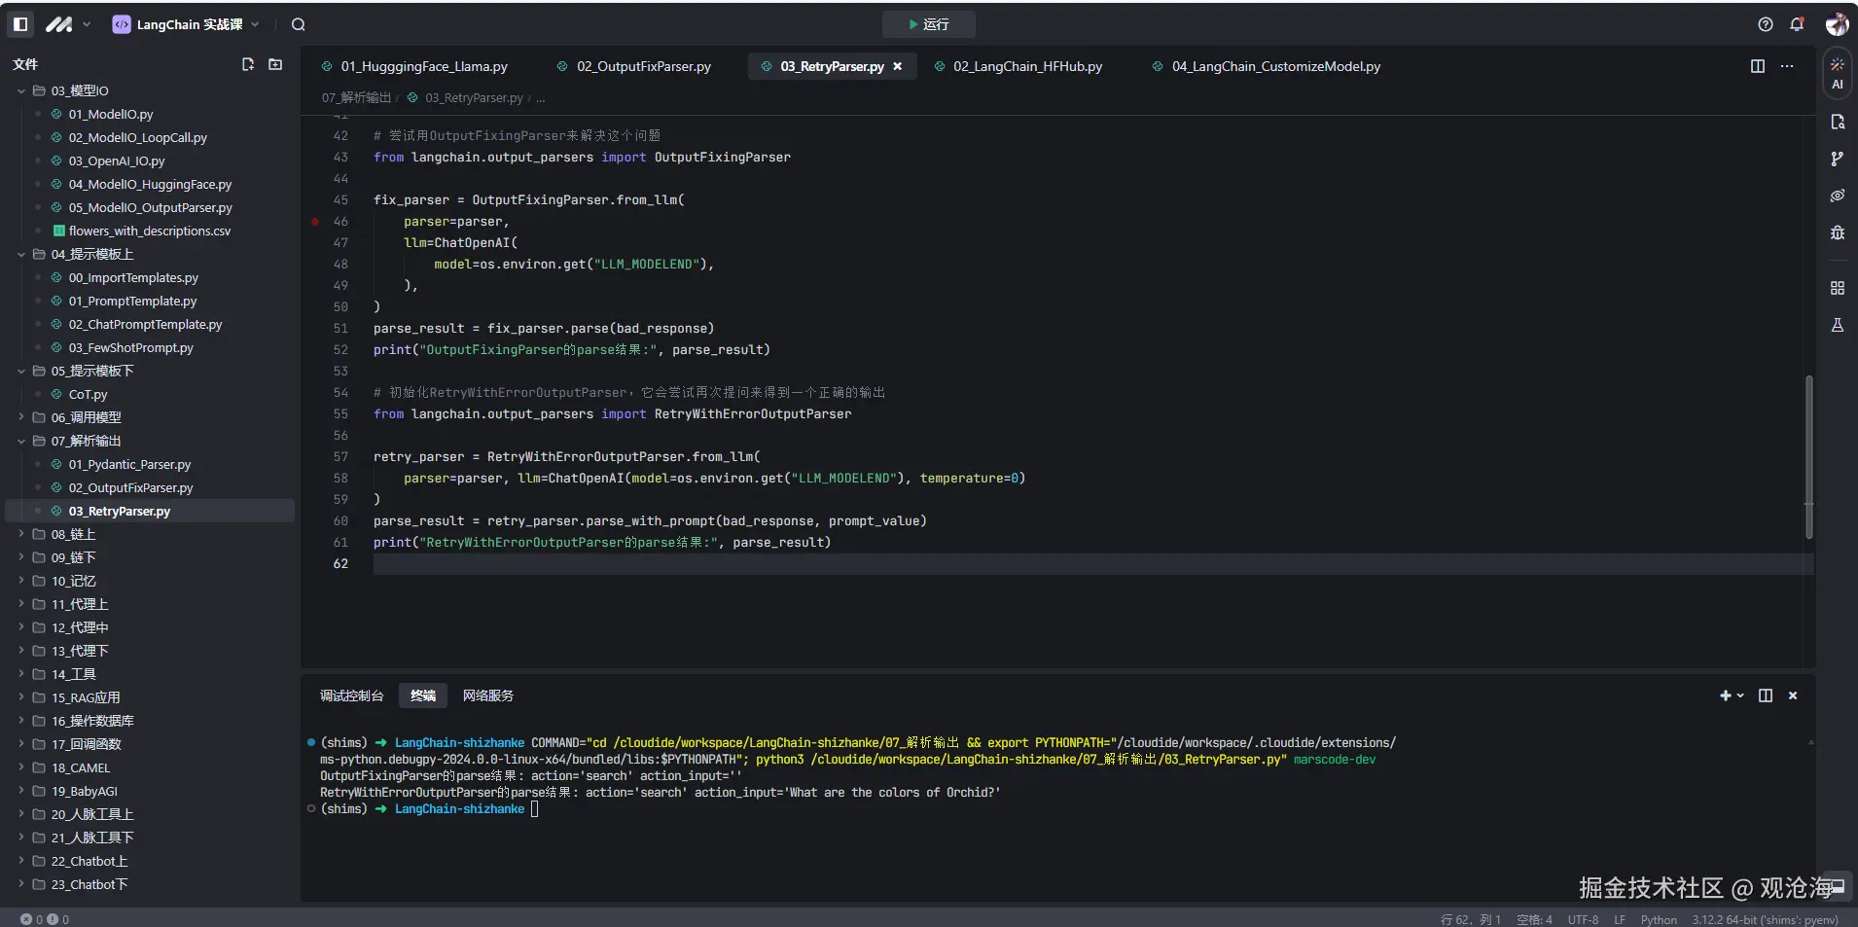This screenshot has height=927, width=1858.
Task: Open the testing flask icon
Action: 1837,325
